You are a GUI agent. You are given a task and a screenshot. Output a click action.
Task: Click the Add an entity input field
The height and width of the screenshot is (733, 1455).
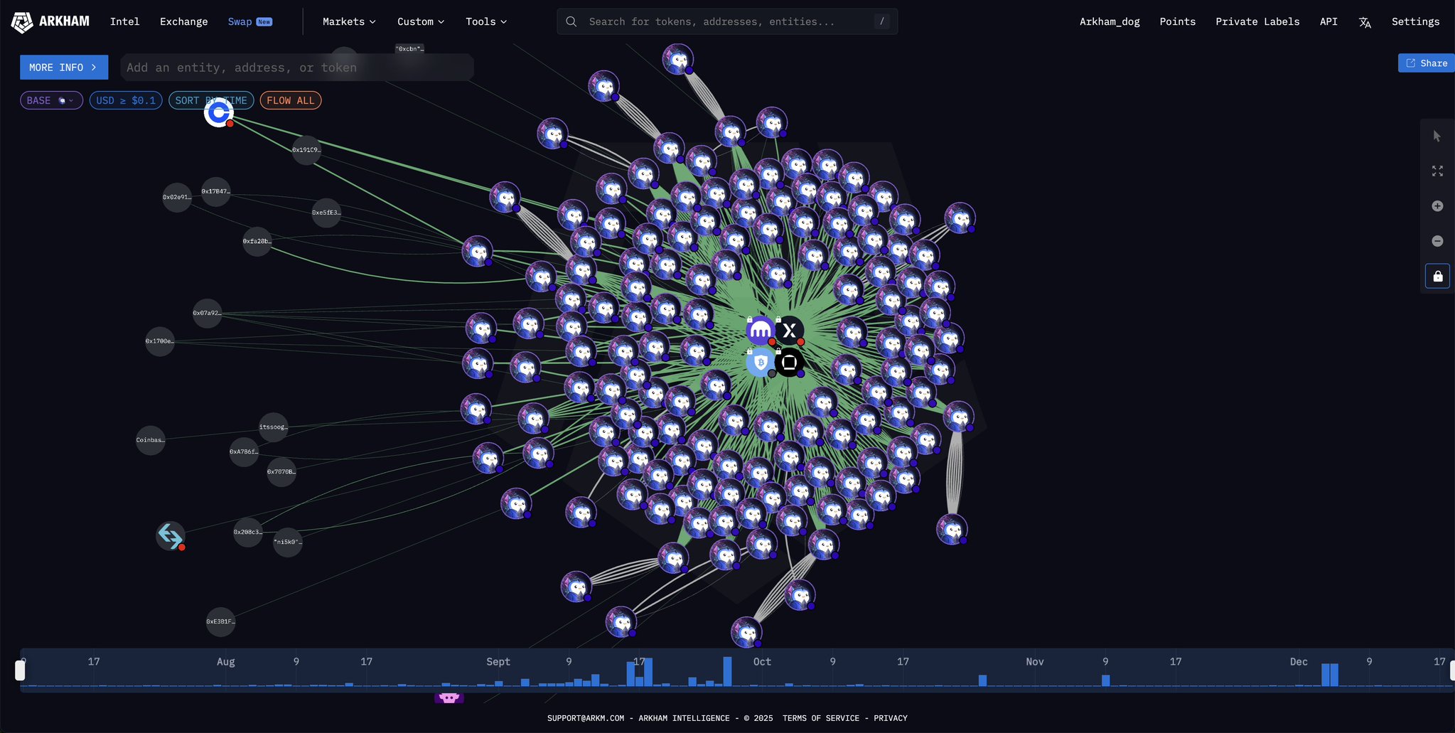point(296,68)
